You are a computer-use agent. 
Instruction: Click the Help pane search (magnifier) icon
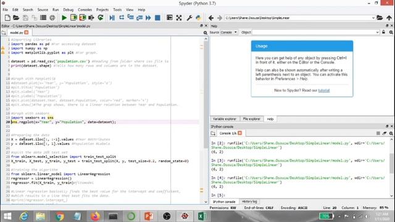[x=391, y=33]
